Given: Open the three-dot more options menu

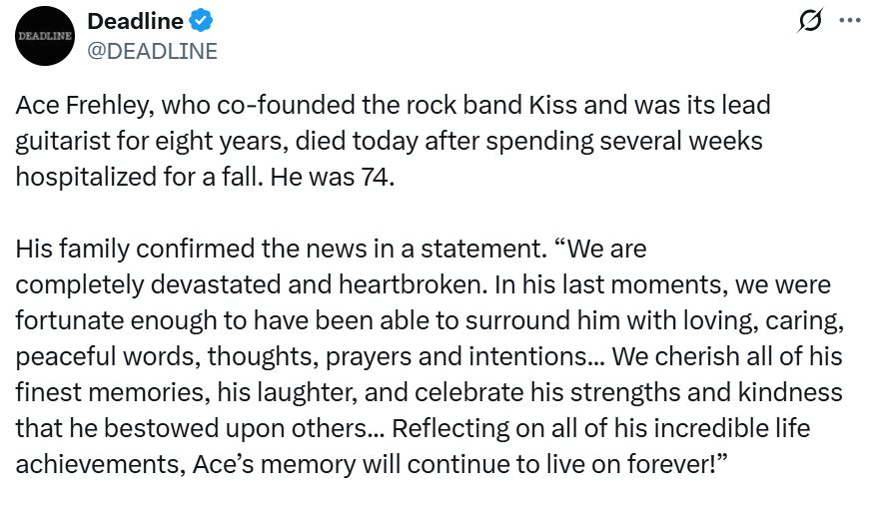Looking at the screenshot, I should (849, 21).
